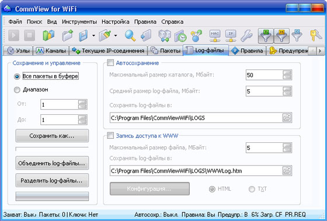
Task: Click the yellow keys icon
Action: [316, 35]
